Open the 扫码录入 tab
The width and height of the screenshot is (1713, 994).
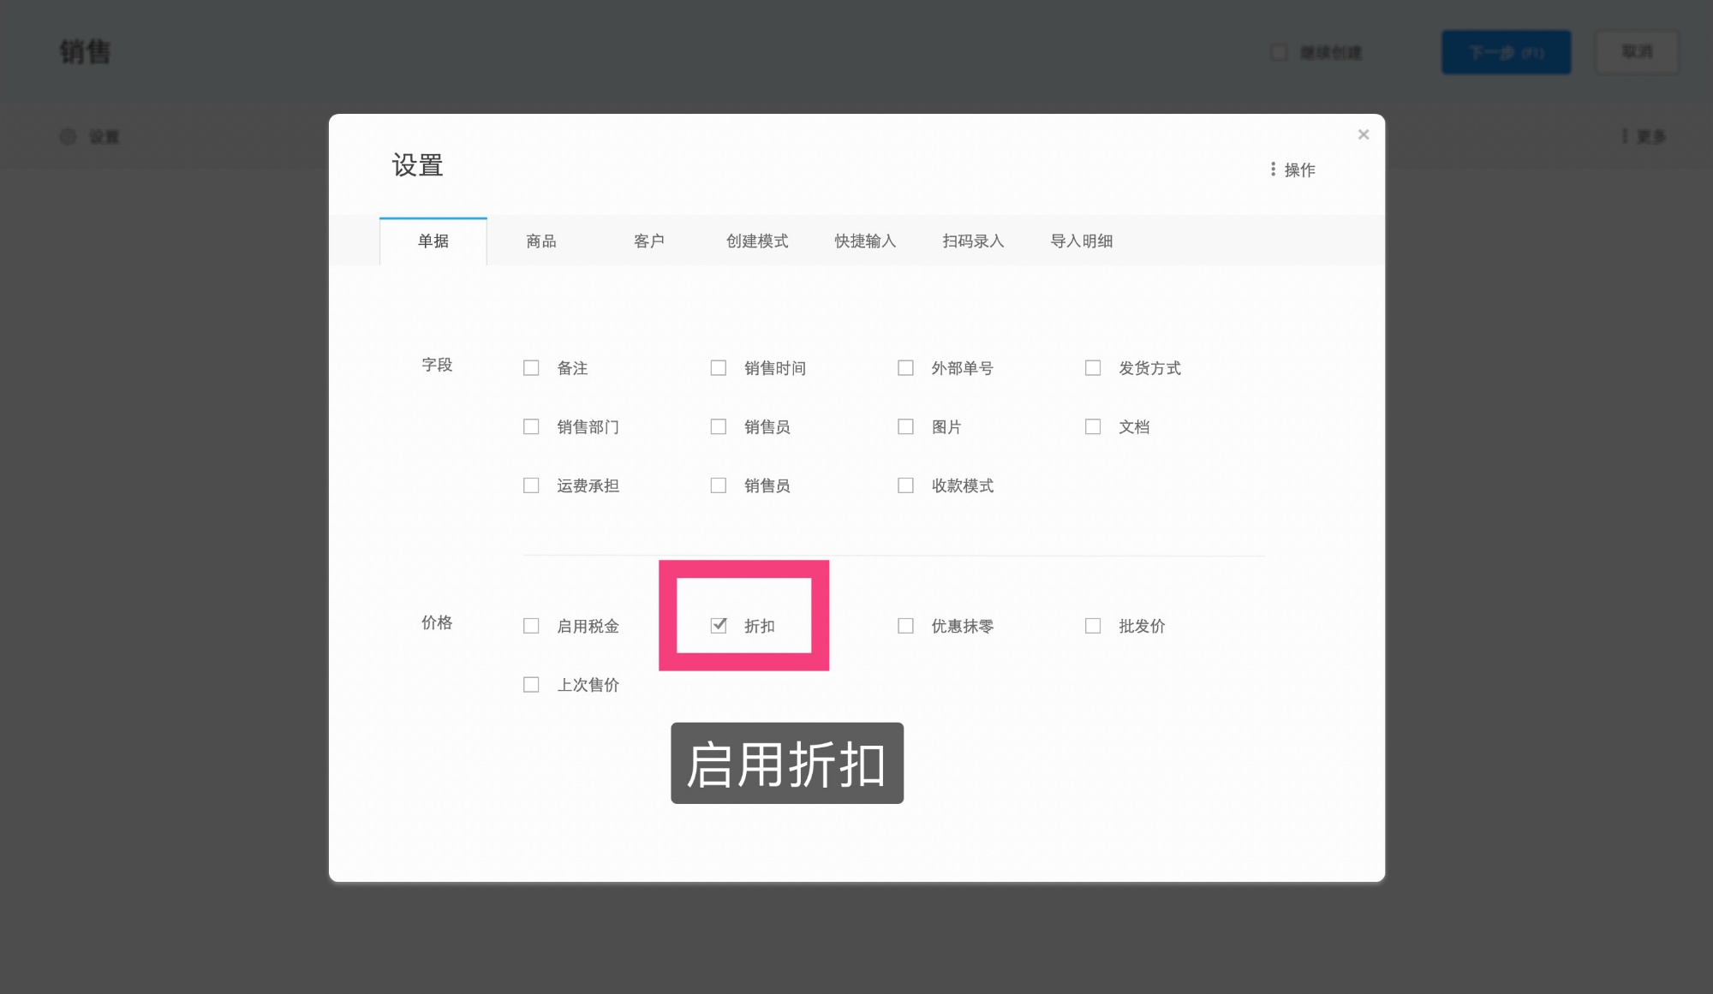(x=973, y=241)
